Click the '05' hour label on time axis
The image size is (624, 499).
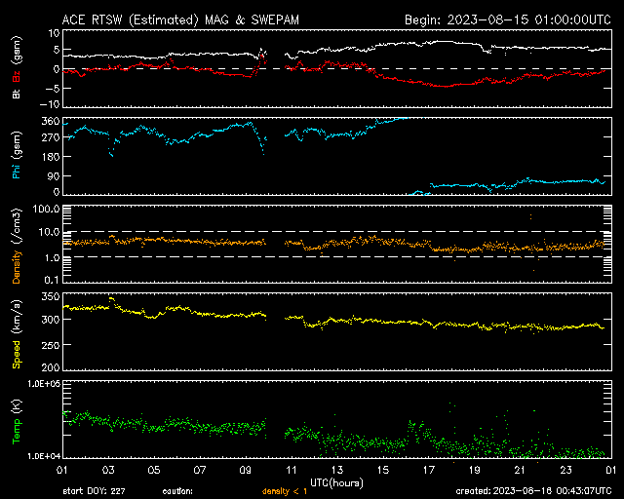(154, 471)
